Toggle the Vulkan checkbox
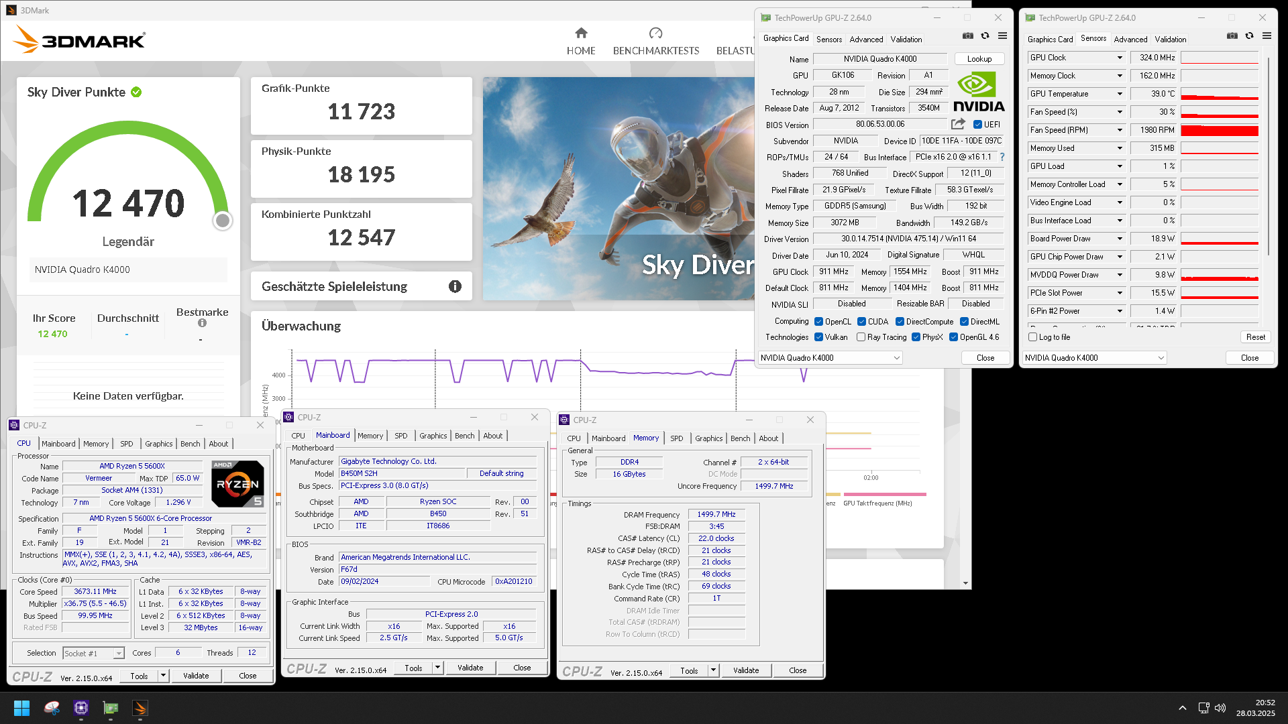This screenshot has height=724, width=1288. (818, 337)
